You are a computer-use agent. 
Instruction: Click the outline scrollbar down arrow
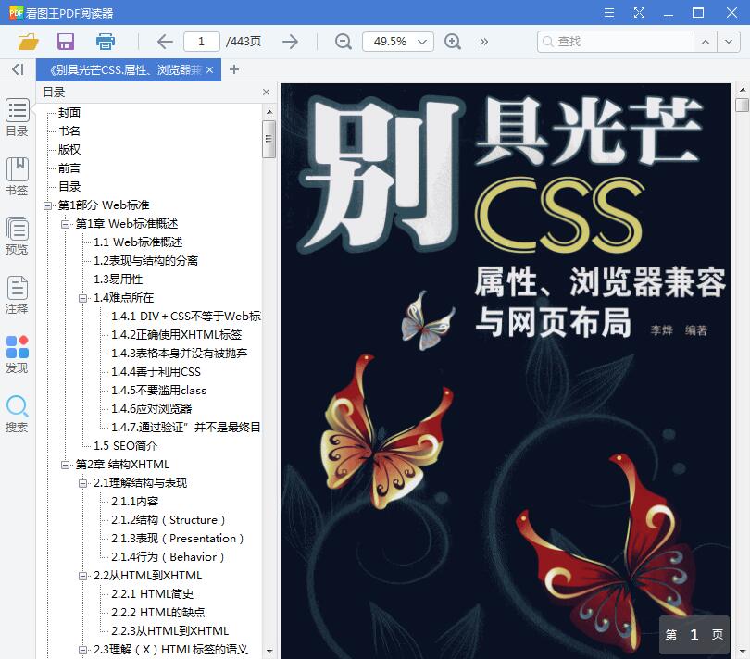(x=269, y=651)
